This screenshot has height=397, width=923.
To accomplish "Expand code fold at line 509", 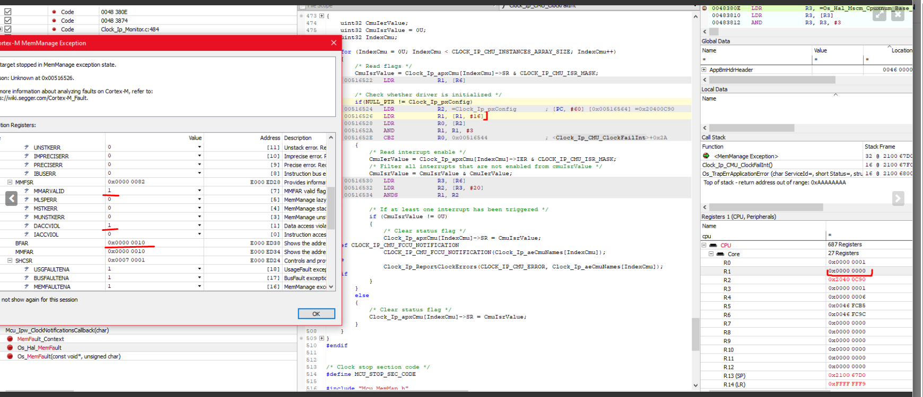I will pos(321,338).
